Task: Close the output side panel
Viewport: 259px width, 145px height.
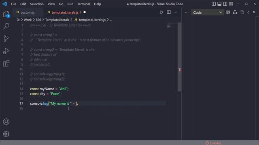Action: click(x=254, y=12)
